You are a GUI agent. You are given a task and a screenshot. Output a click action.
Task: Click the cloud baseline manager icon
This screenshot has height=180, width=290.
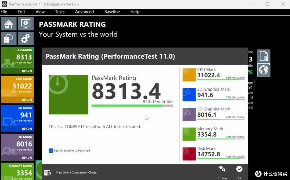pyautogui.click(x=9, y=38)
